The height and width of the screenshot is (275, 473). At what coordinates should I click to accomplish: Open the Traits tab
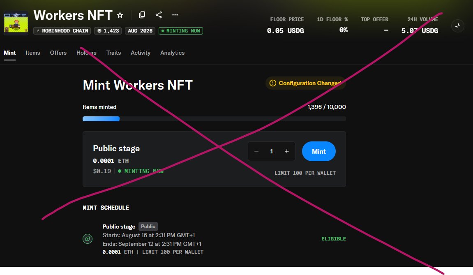113,53
